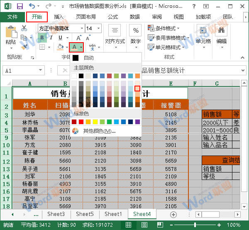Open the font name dropdown
Viewport: 249px width, 230px height.
81,29
